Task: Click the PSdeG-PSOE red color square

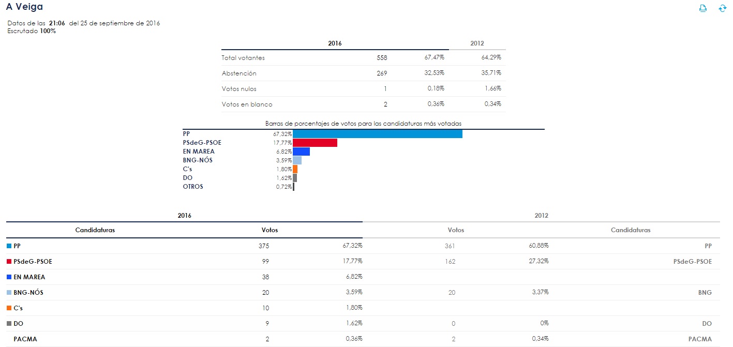Action: pyautogui.click(x=9, y=262)
